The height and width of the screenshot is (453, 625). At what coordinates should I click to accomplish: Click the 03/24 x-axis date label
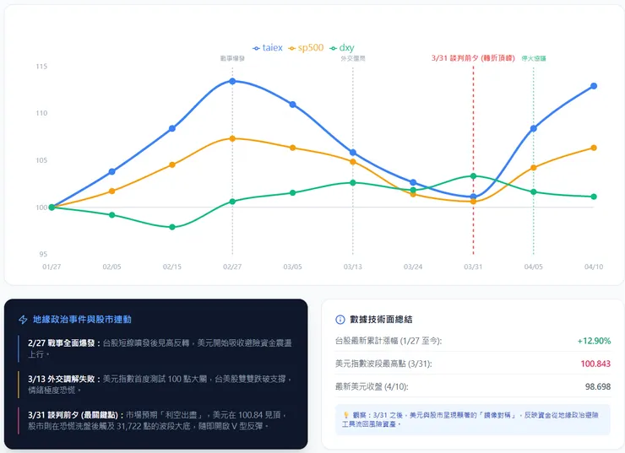tap(413, 267)
